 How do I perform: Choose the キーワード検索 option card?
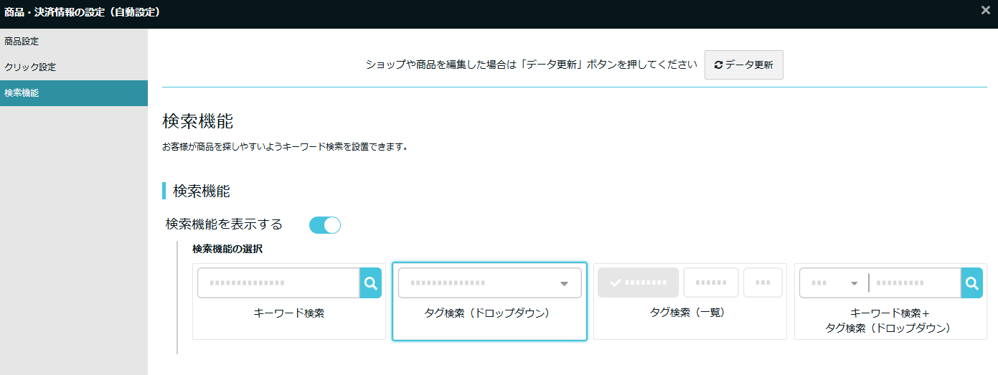(x=289, y=301)
